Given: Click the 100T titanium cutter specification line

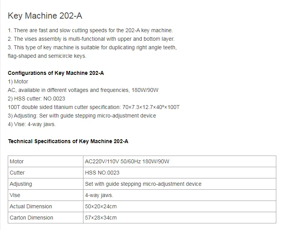Looking at the screenshot, I should (94, 107).
